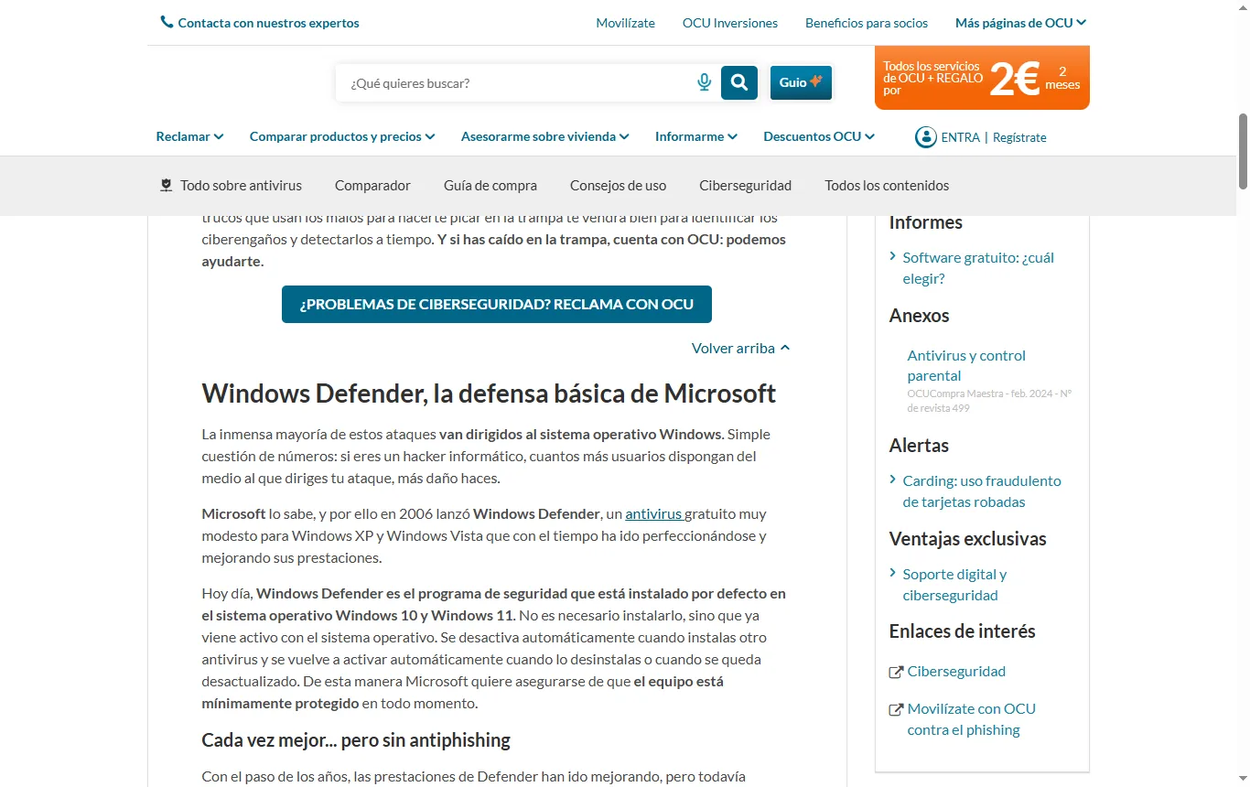Open Soporte digital y ciberseguridad link
The width and height of the screenshot is (1250, 787).
(954, 585)
